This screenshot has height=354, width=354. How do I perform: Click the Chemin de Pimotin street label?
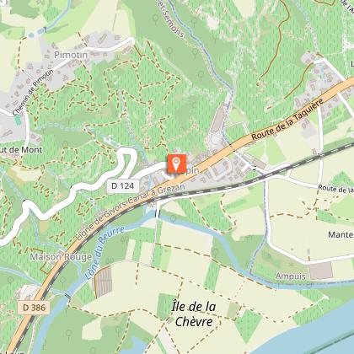tap(33, 93)
